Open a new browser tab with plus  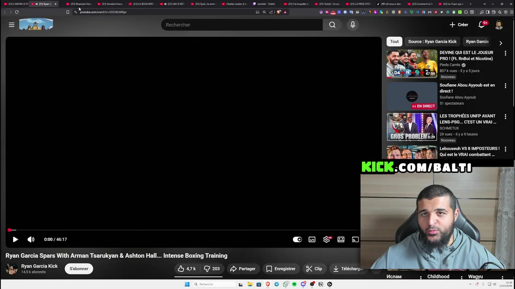pyautogui.click(x=470, y=4)
